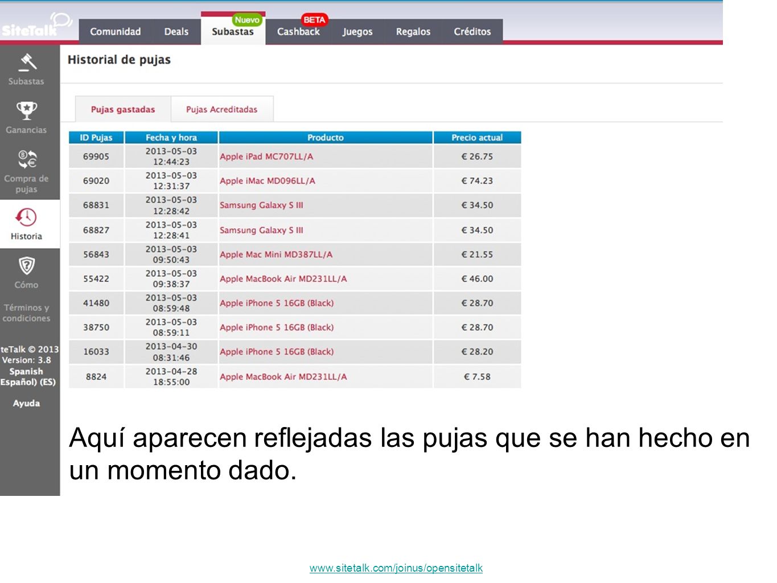Image resolution: width=777 pixels, height=583 pixels.
Task: Click price € 26.75 cell
Action: coord(477,157)
